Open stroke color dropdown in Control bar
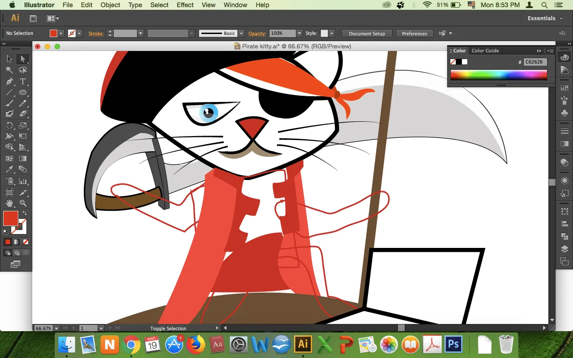 (x=79, y=34)
